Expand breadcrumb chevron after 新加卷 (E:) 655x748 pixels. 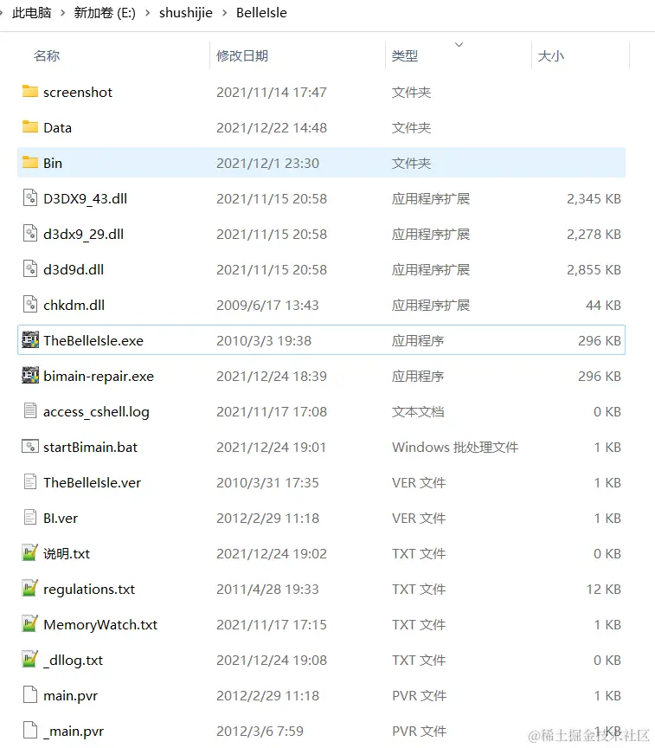(148, 13)
